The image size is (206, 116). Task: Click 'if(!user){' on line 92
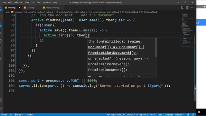pyautogui.click(x=46, y=25)
